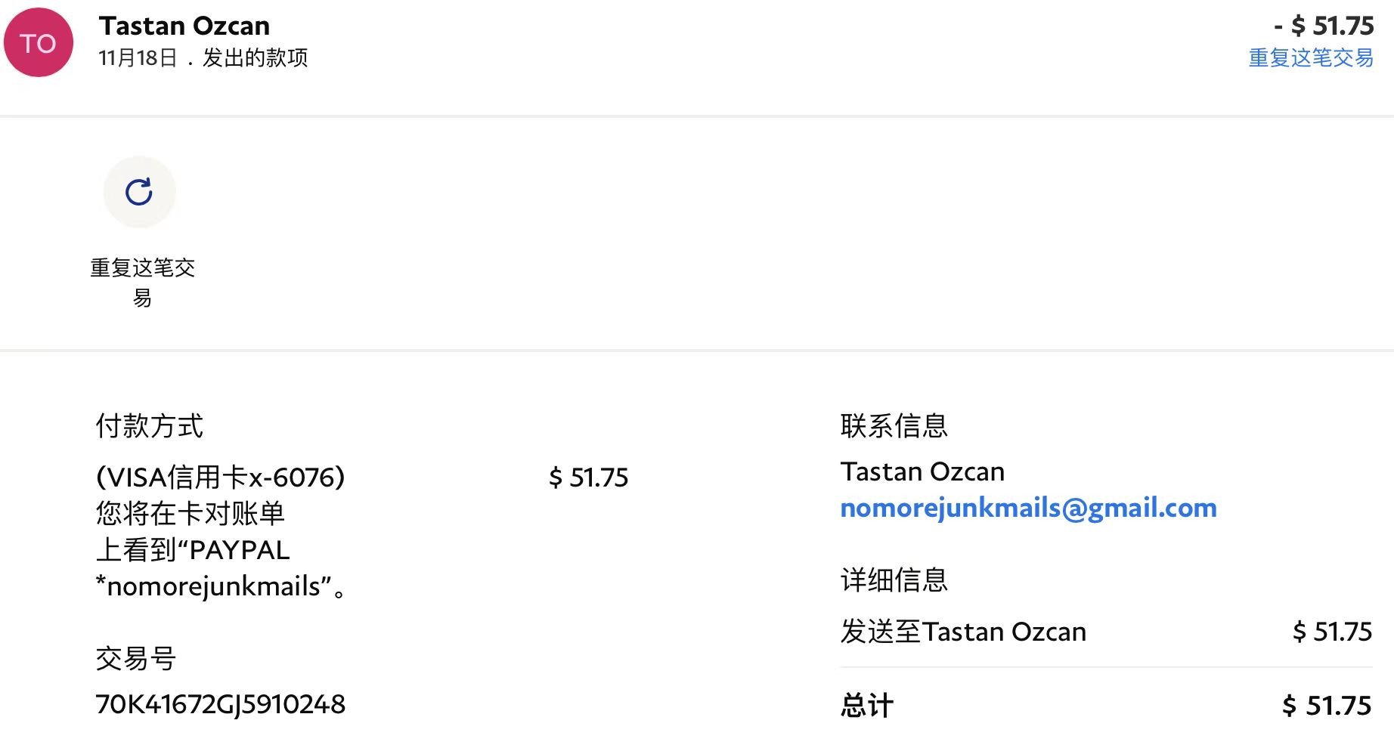Select the transaction ID 70K41672GJ5910248
The width and height of the screenshot is (1394, 748).
point(221,704)
